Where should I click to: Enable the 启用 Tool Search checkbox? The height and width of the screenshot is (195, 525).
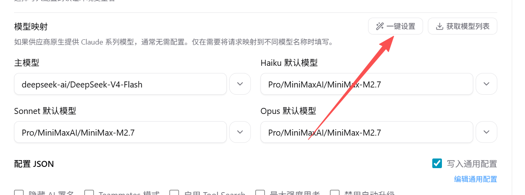point(174,193)
